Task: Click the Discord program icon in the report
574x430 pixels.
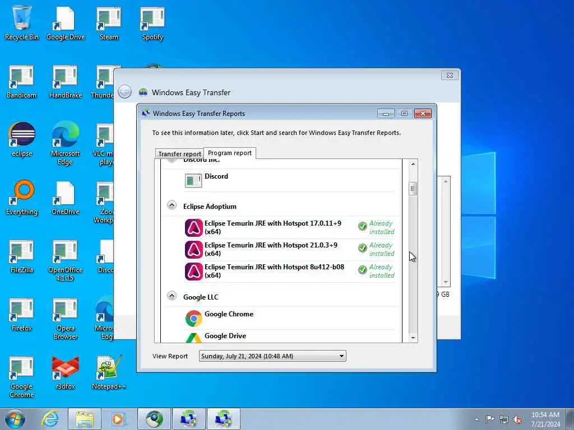Action: coord(193,181)
